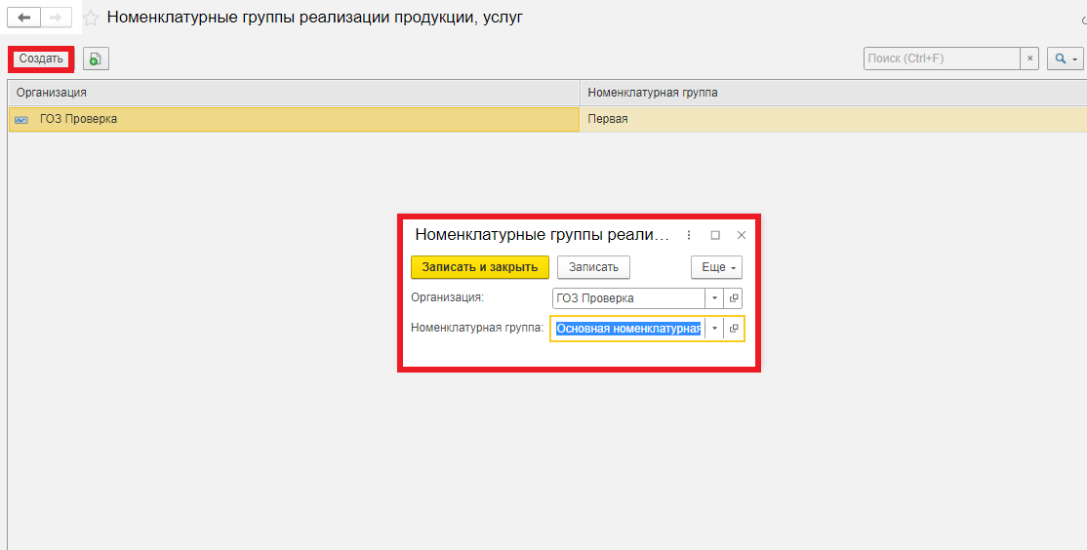Maximize the Номенклатурные группы dialog
Image resolution: width=1087 pixels, height=550 pixels.
pyautogui.click(x=715, y=235)
